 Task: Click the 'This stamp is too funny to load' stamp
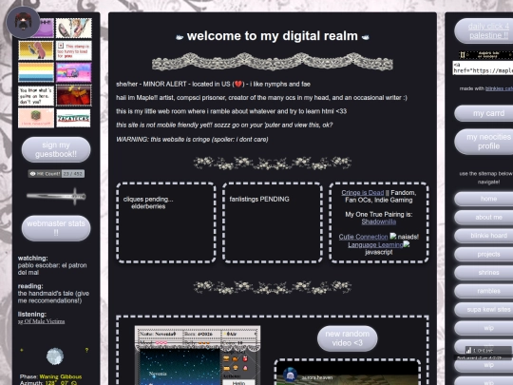click(x=74, y=50)
